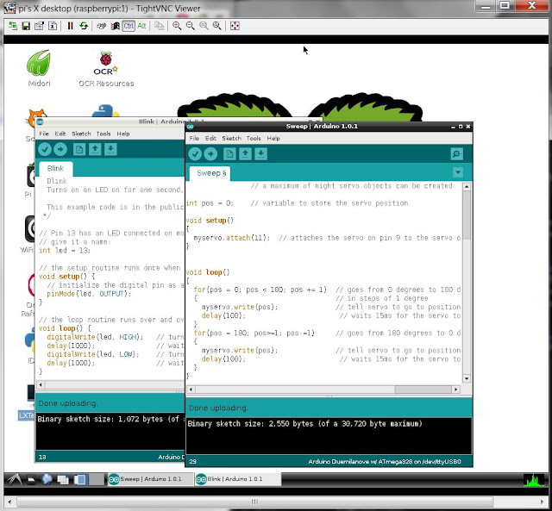Click the iconify all windows icon in taskbar
This screenshot has height=511, width=552.
(63, 479)
